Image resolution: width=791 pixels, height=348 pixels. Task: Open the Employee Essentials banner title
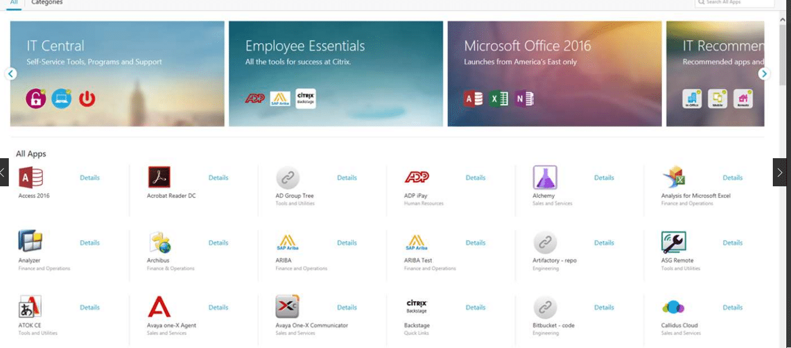(x=305, y=46)
